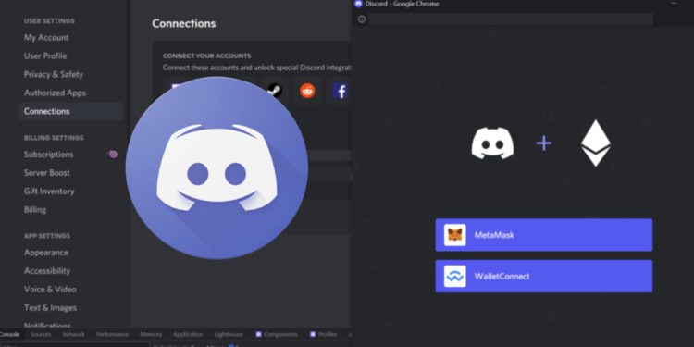Screen dimensions: 694x347
Task: Focus the address bar in Chrome popup
Action: click(x=511, y=19)
